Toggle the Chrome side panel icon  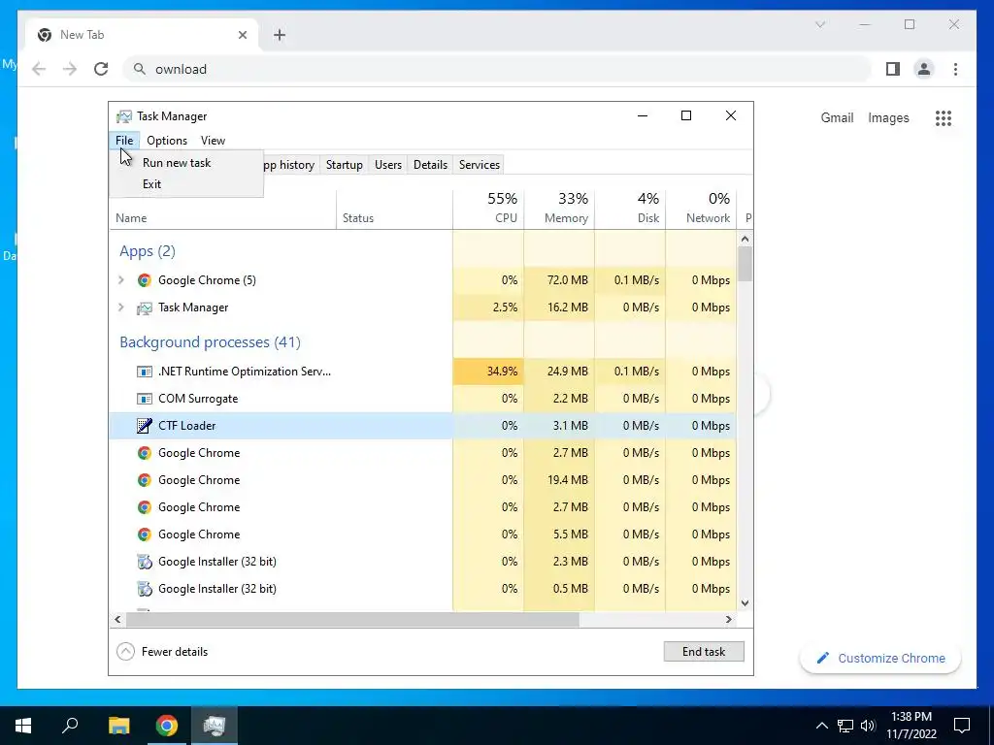[x=893, y=69]
